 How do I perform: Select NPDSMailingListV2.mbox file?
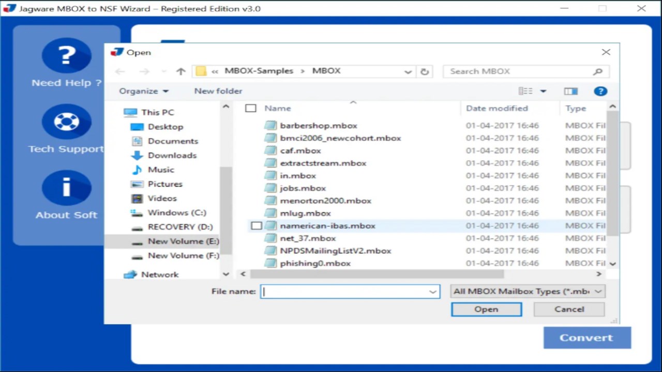click(335, 251)
